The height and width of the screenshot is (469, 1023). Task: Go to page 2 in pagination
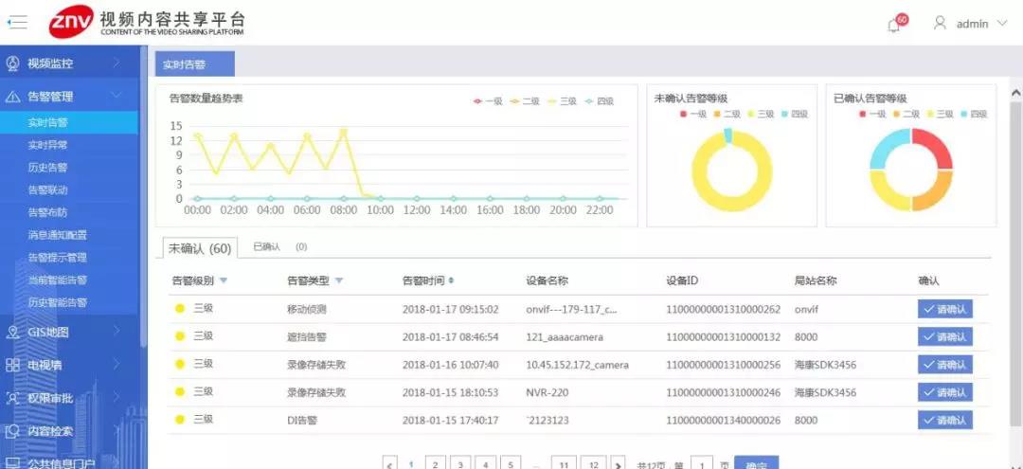436,464
